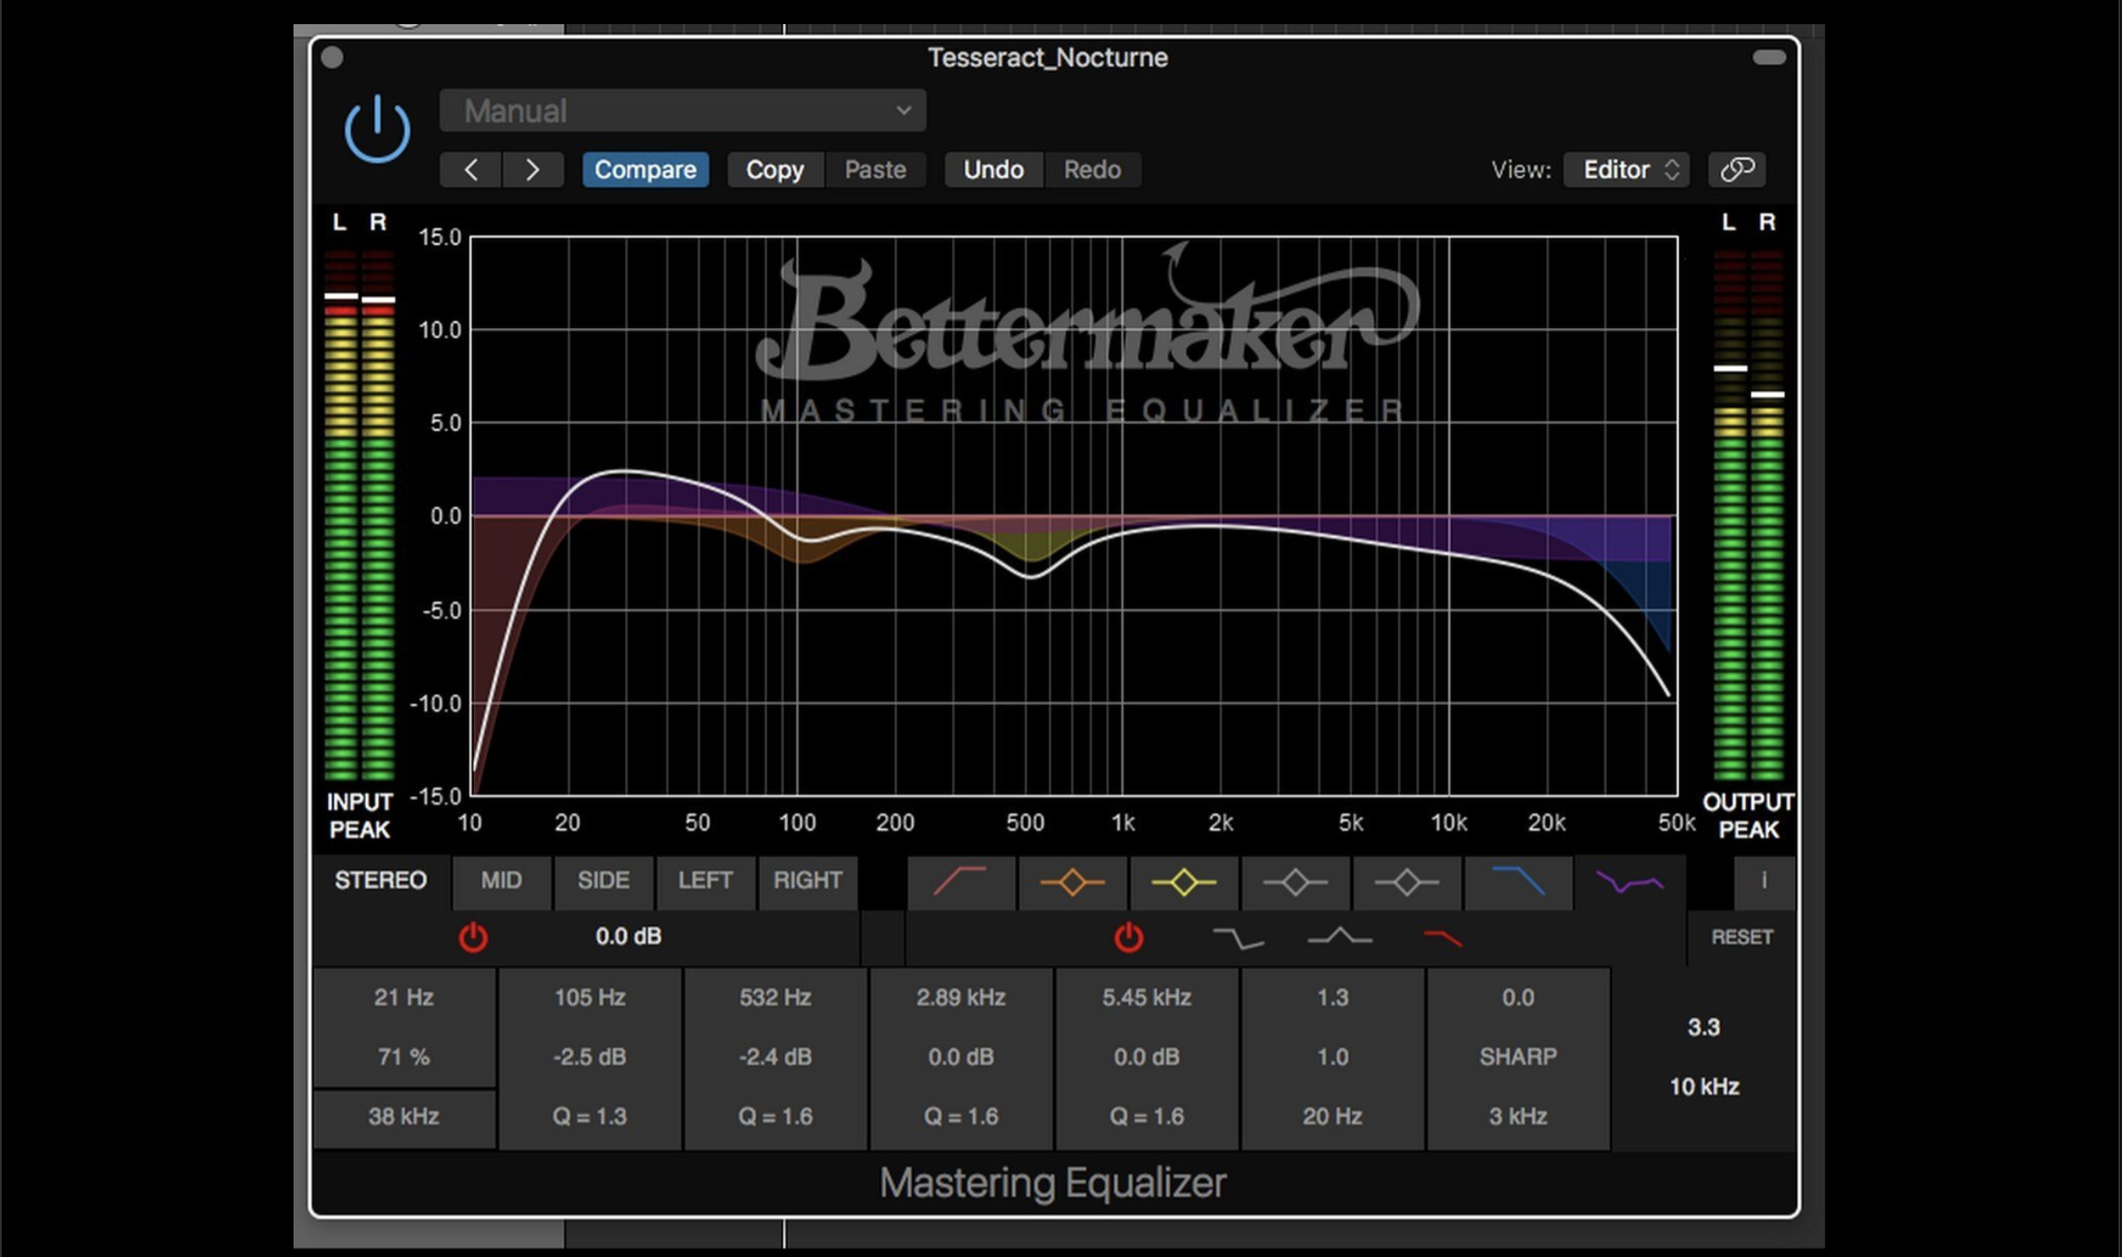Click the 71 % value
Screen dimensions: 2122x1257
pyautogui.click(x=404, y=1058)
